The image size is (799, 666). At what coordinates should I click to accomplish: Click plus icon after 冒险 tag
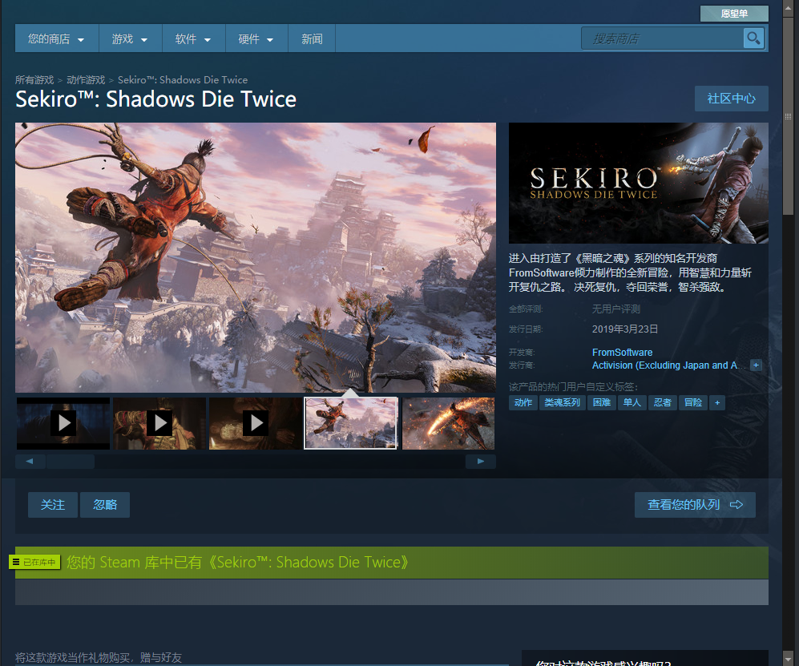717,402
